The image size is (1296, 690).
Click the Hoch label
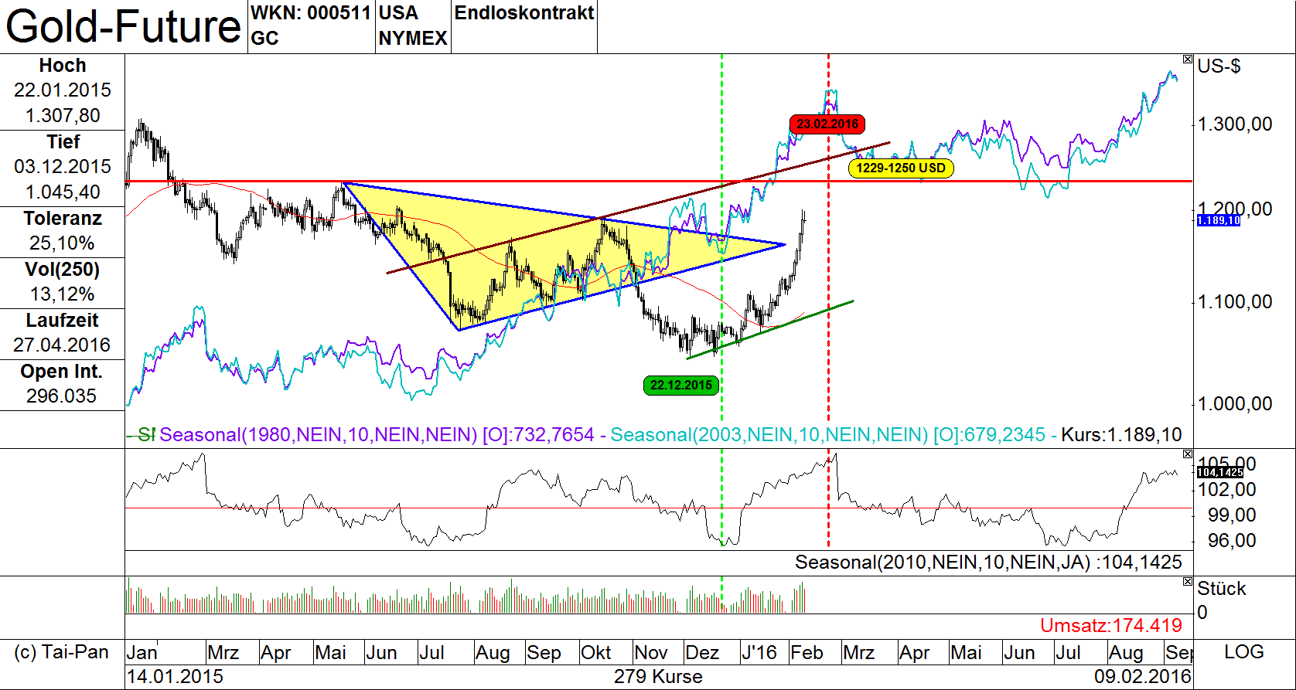pos(63,66)
